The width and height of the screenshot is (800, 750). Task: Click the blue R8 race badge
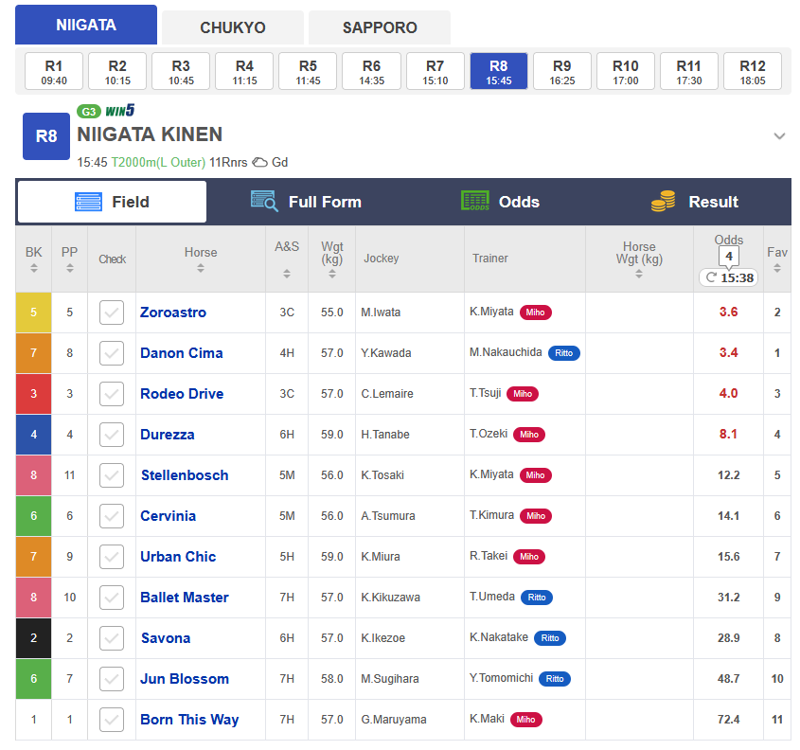[x=46, y=136]
